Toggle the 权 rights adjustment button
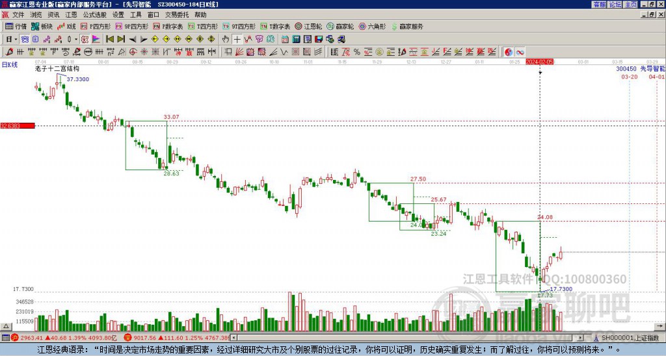 click(x=85, y=40)
